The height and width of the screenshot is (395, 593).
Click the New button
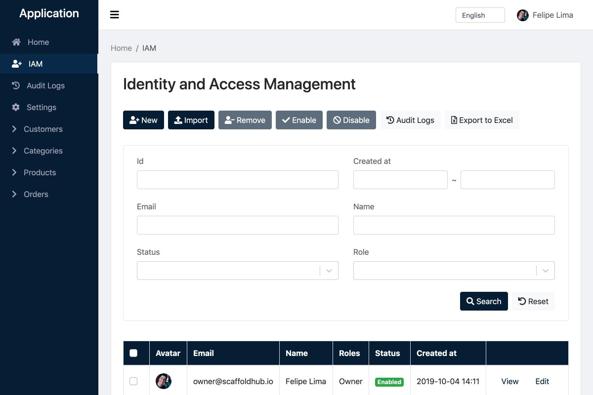pos(143,120)
